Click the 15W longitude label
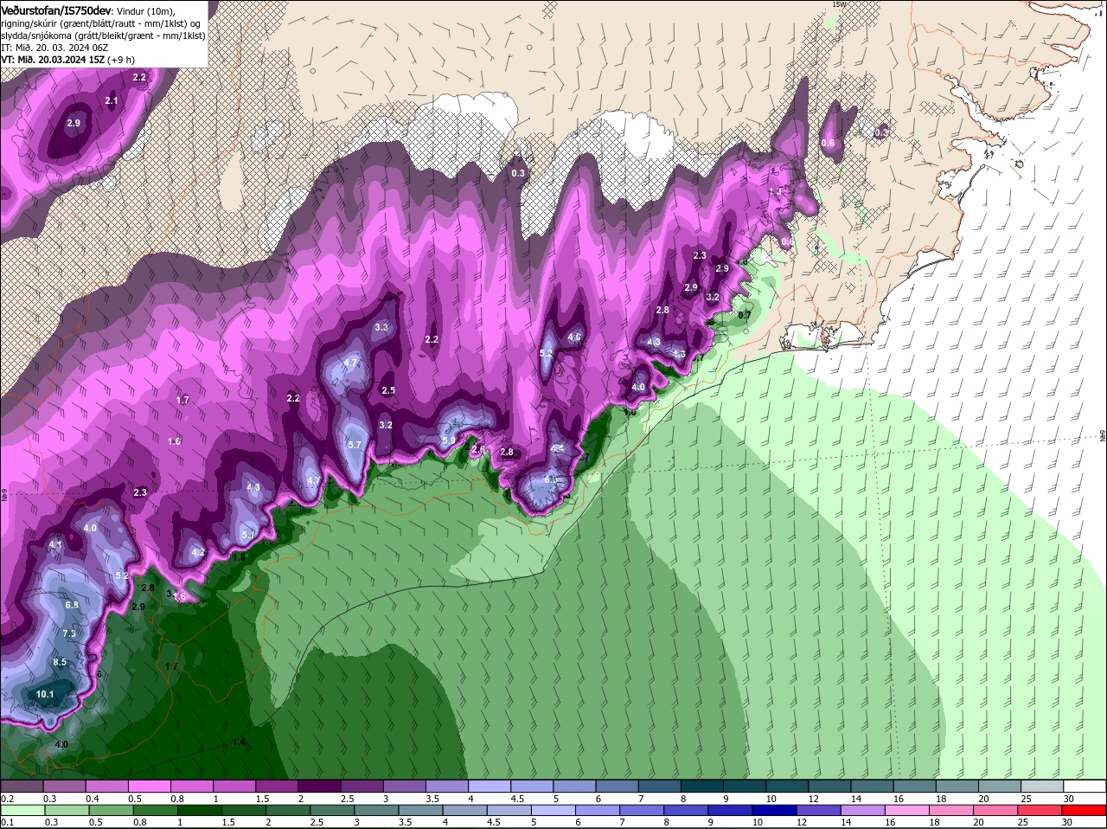Screen dimensions: 1107x829 (x=838, y=4)
